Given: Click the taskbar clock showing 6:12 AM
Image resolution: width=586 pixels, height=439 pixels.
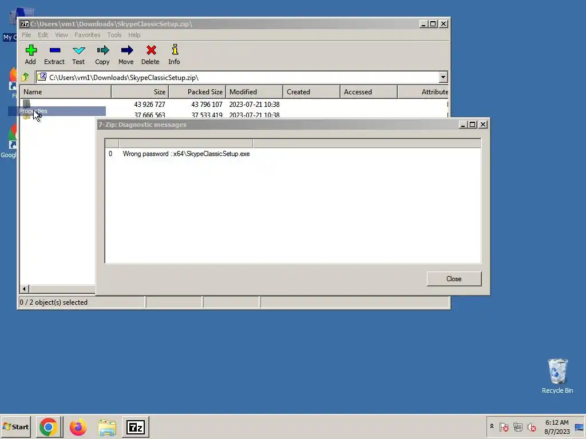Looking at the screenshot, I should (557, 426).
